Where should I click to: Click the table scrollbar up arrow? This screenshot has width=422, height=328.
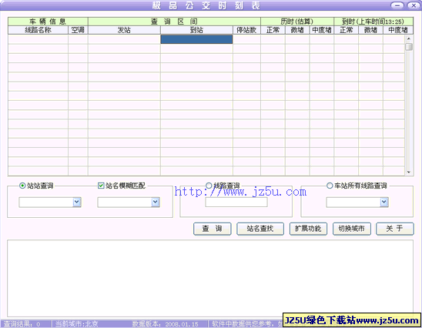(409, 38)
